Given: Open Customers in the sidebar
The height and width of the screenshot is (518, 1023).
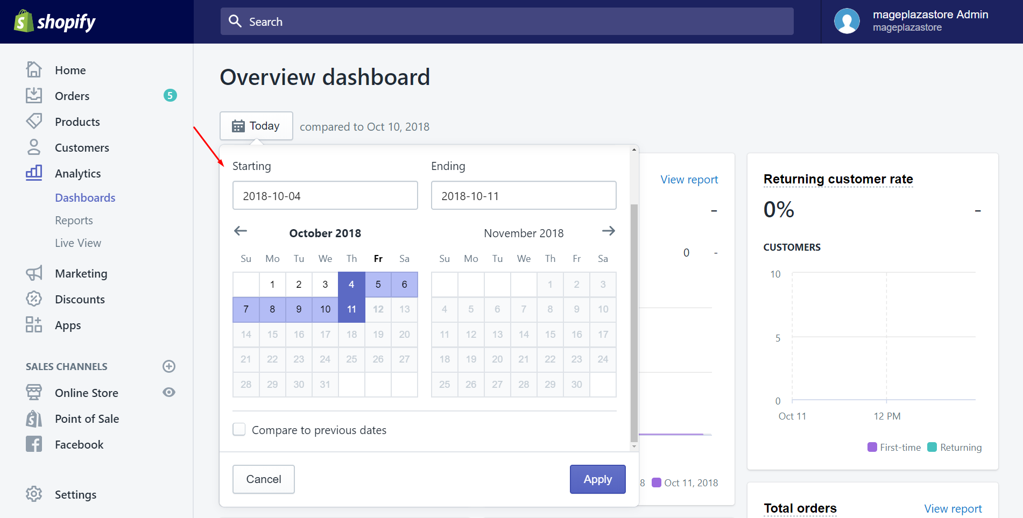Looking at the screenshot, I should pyautogui.click(x=82, y=147).
